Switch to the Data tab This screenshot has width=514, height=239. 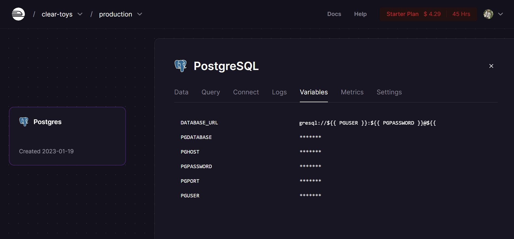pos(181,92)
